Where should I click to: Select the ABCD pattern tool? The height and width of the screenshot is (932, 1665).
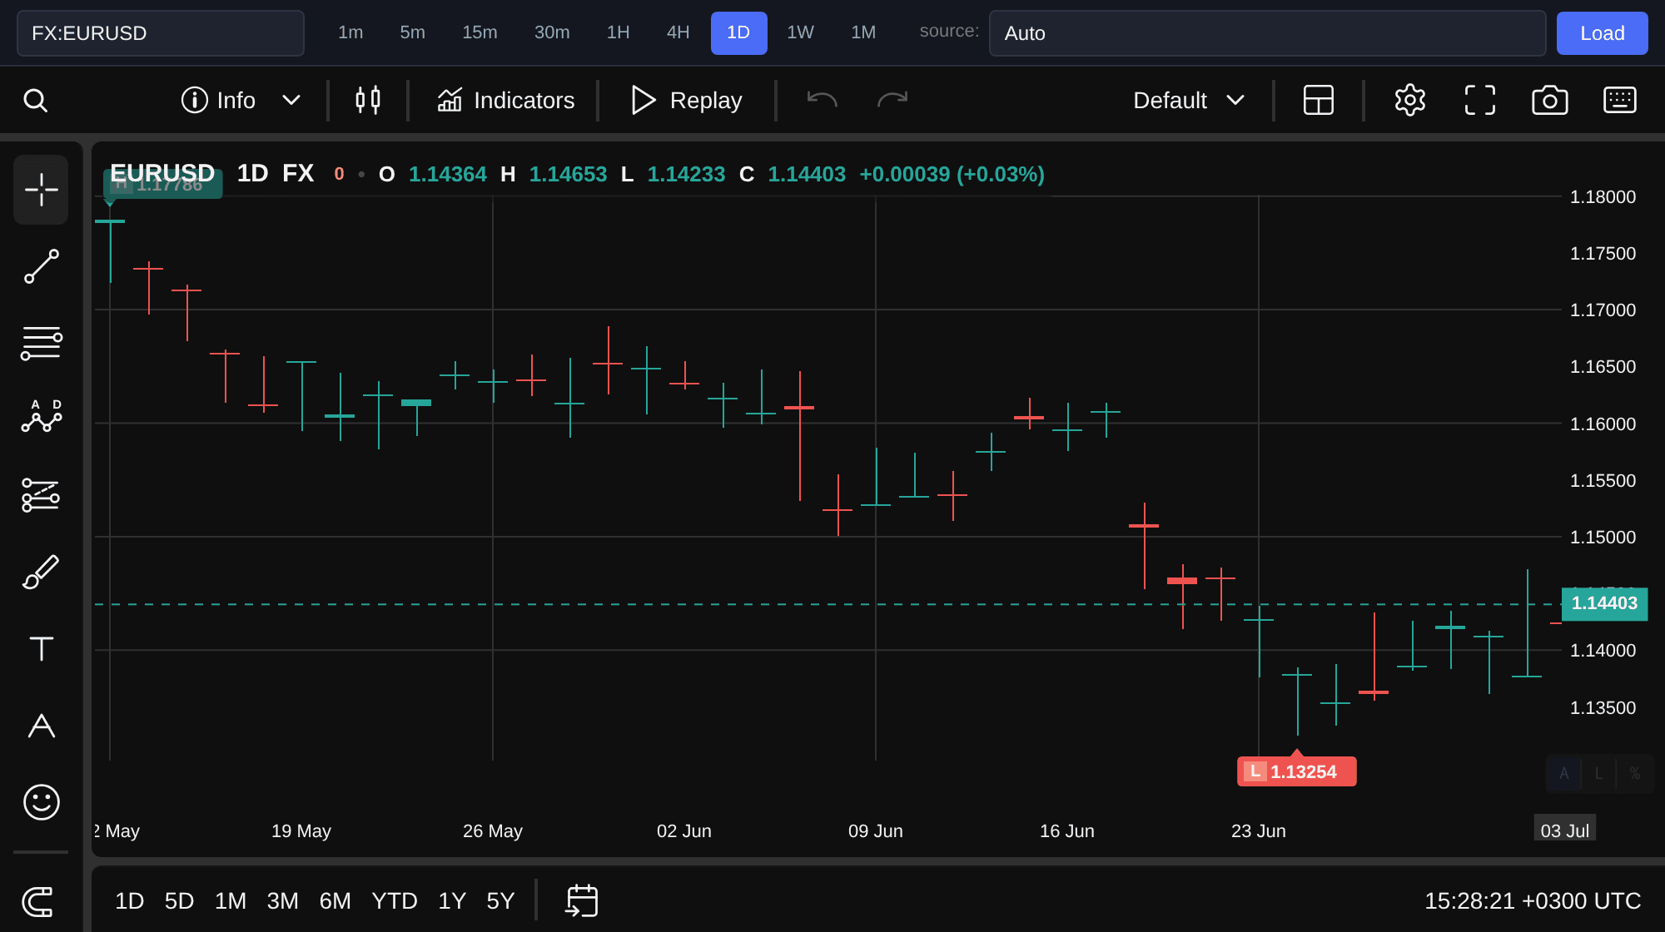pos(41,416)
